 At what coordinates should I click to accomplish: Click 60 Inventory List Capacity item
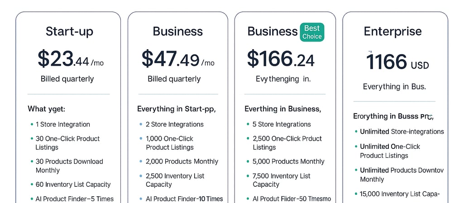pos(73,185)
